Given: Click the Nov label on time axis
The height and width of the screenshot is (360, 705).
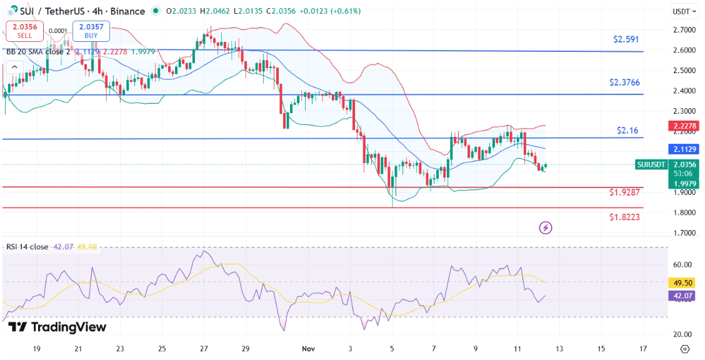Looking at the screenshot, I should tap(309, 349).
